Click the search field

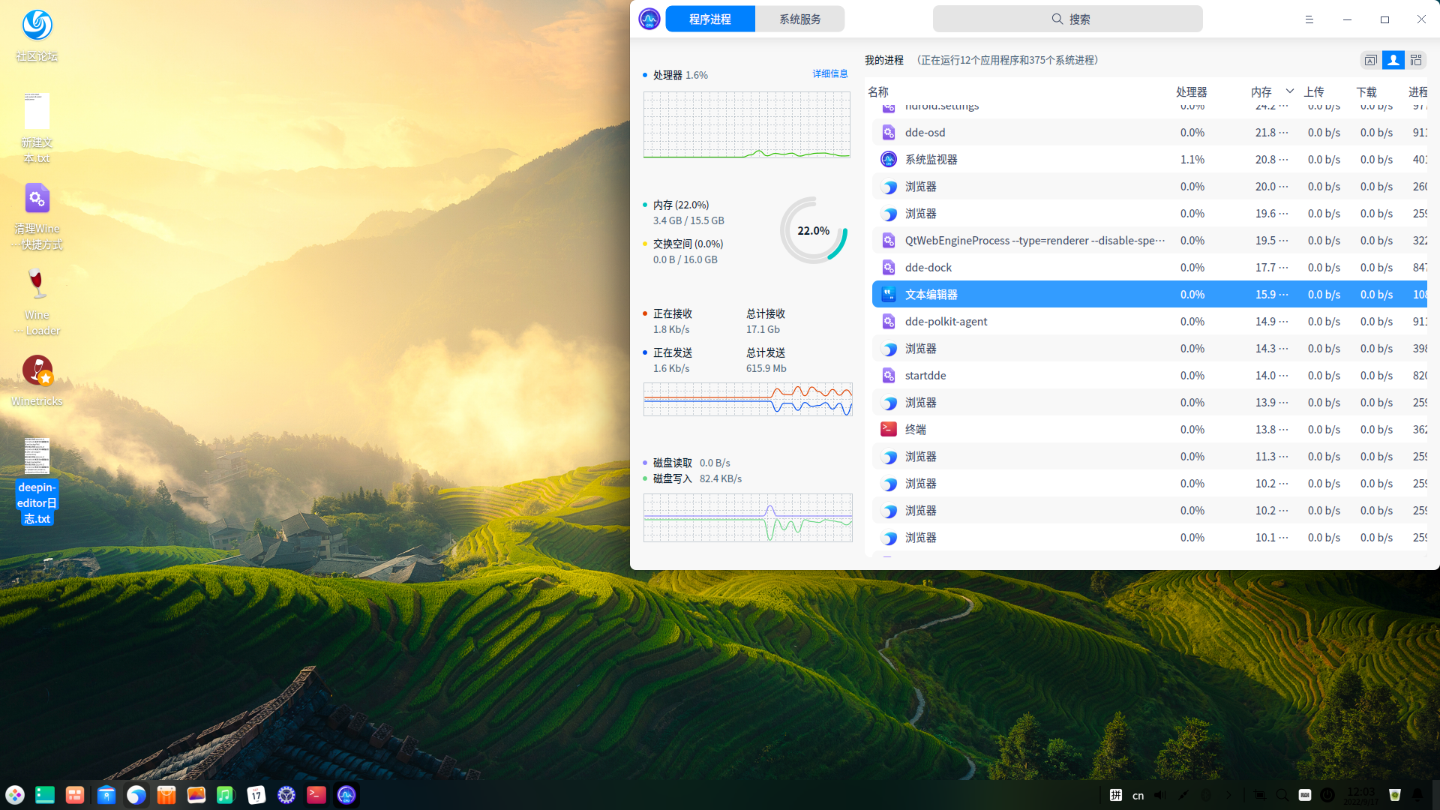(1067, 19)
